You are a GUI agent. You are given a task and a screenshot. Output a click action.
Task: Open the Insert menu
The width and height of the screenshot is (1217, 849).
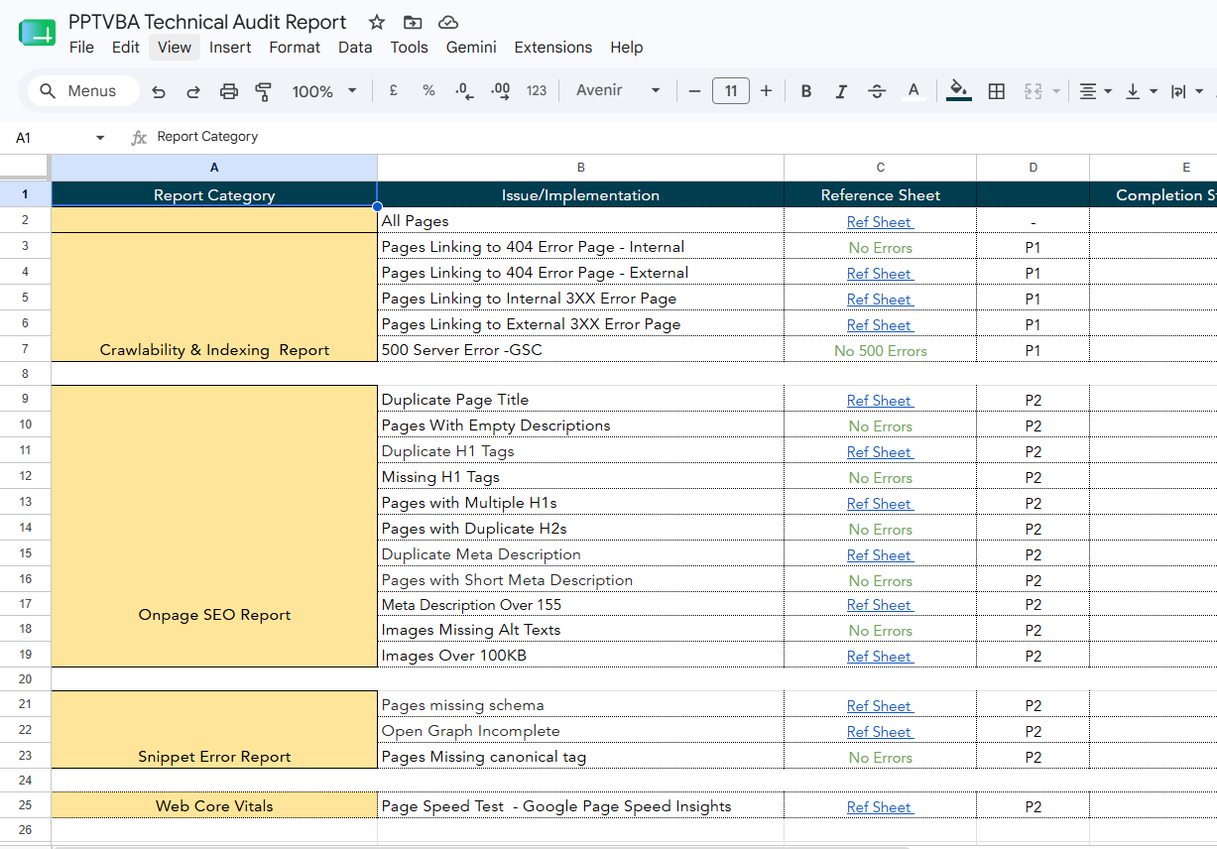(230, 47)
